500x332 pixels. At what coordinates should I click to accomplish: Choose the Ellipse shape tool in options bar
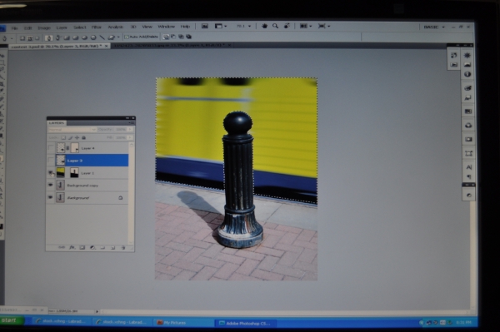(85, 37)
